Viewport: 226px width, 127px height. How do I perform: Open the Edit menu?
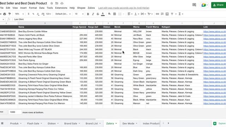(x=8, y=8)
